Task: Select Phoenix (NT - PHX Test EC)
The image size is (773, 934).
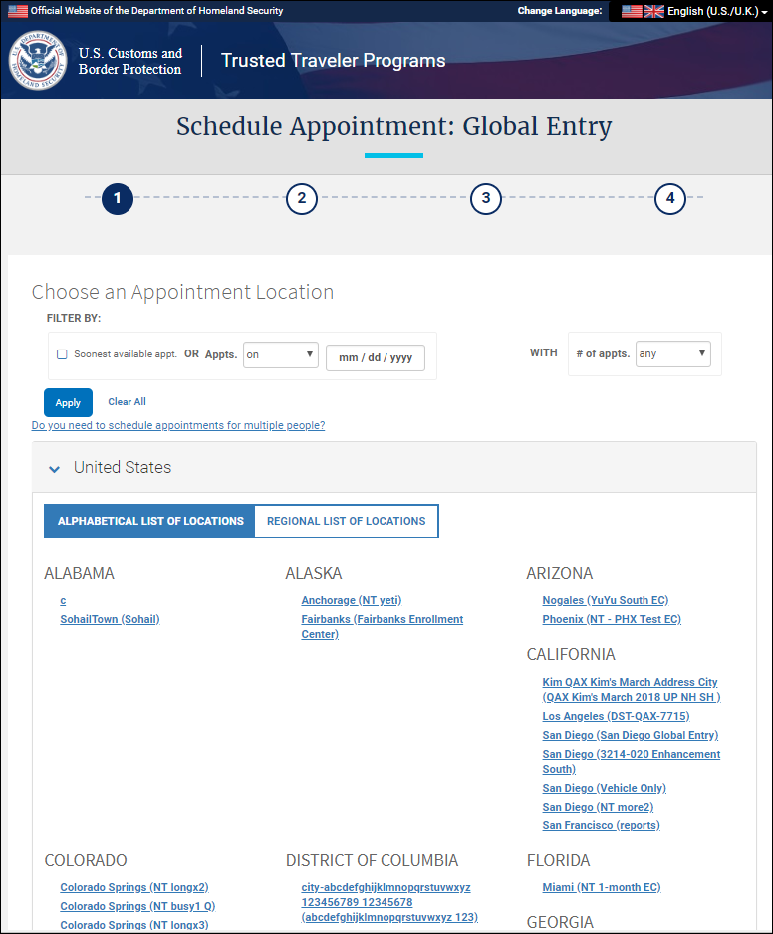Action: point(612,619)
